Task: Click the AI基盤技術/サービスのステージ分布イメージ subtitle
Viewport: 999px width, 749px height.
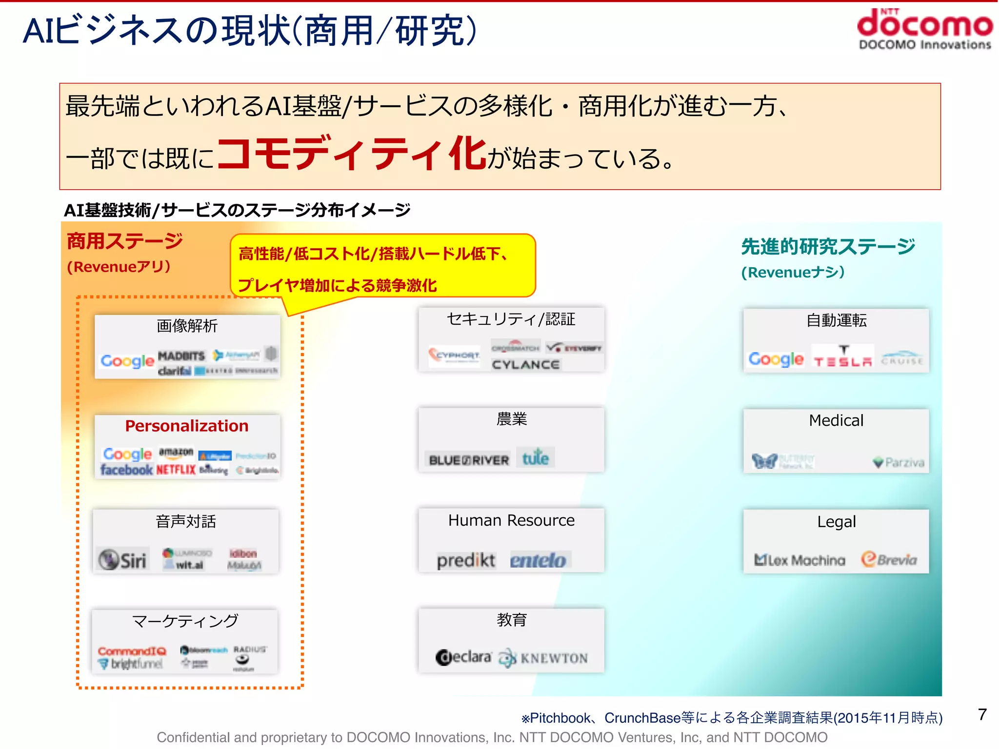Action: [x=237, y=210]
